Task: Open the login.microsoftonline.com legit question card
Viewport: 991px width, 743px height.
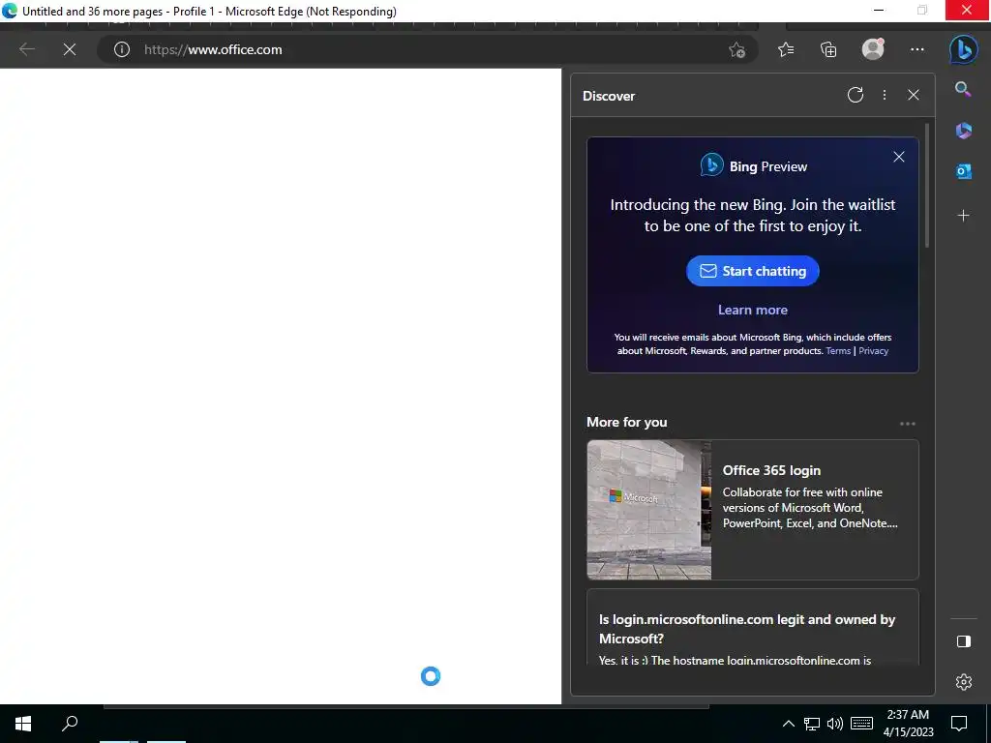Action: [753, 627]
